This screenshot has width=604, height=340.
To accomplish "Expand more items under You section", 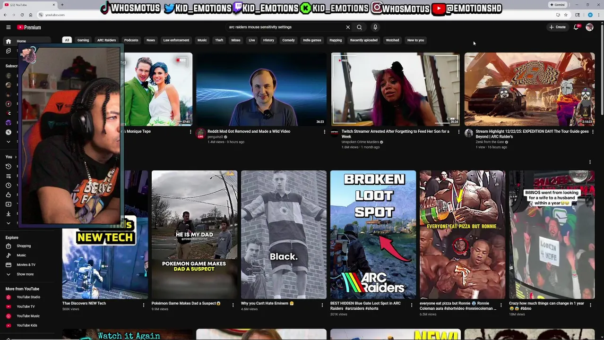I will click(9, 223).
